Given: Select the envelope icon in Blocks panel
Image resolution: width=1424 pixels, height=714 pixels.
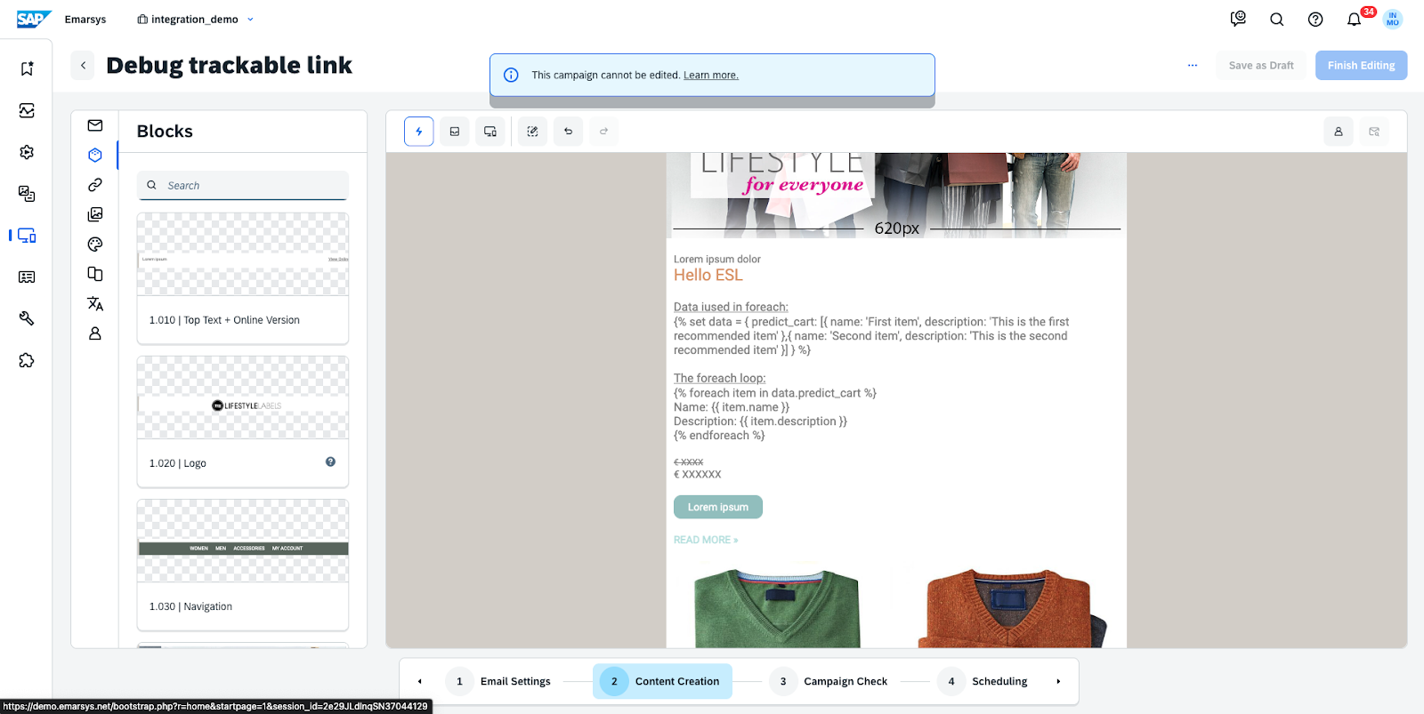Looking at the screenshot, I should point(95,125).
